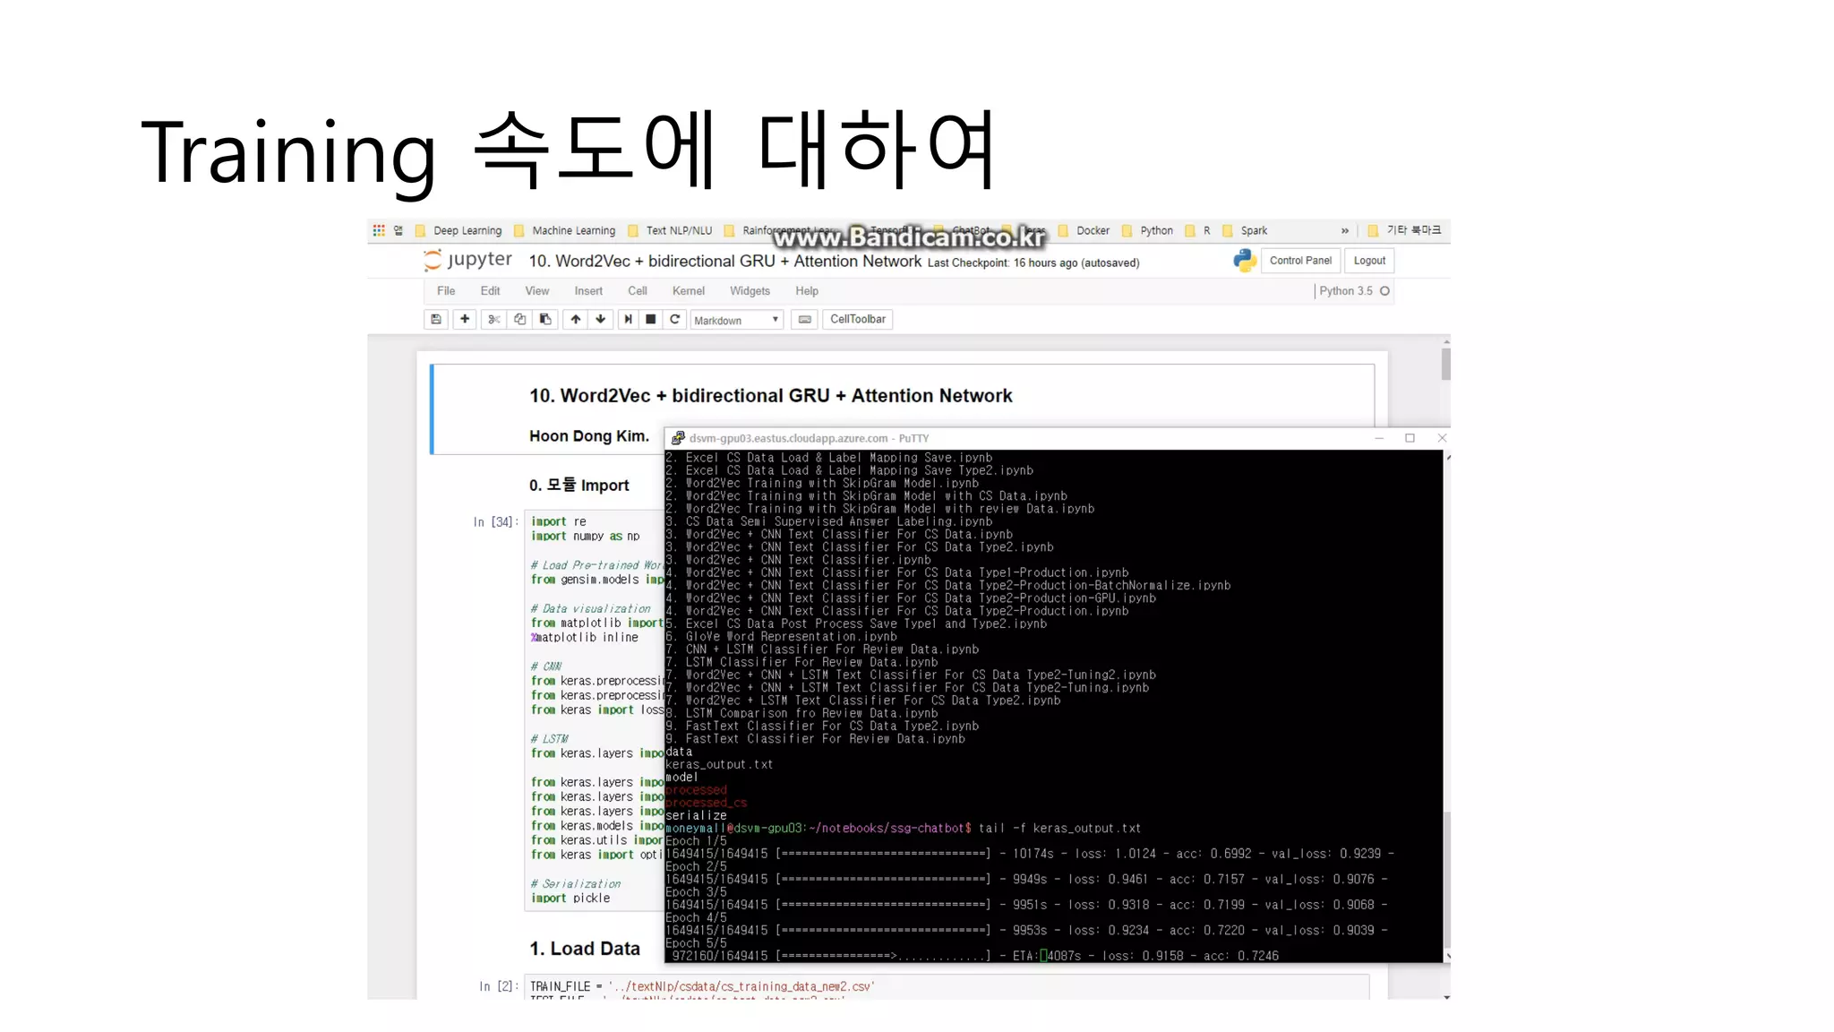Restart the kernel with the circular arrow
Viewport: 1834px width, 1032px height.
(x=675, y=319)
